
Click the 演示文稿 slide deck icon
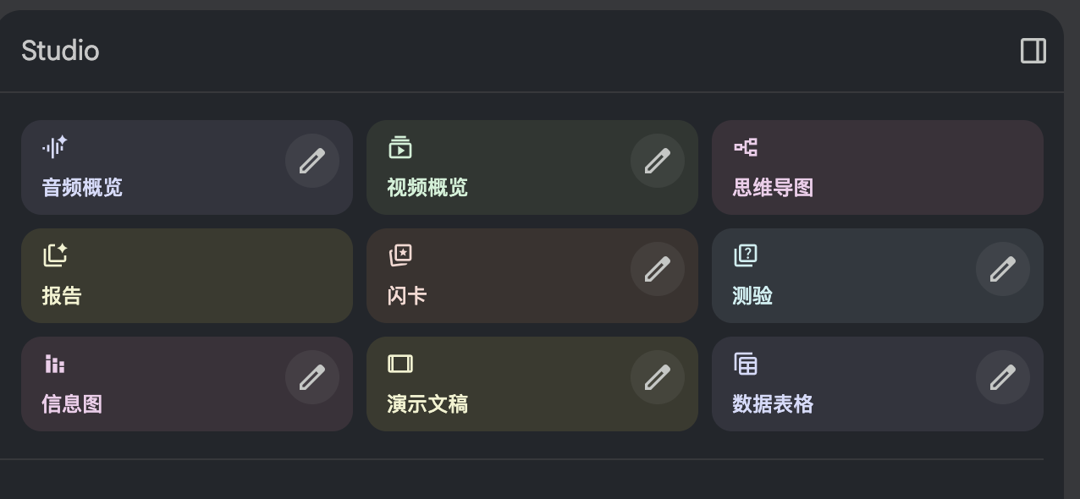[399, 364]
